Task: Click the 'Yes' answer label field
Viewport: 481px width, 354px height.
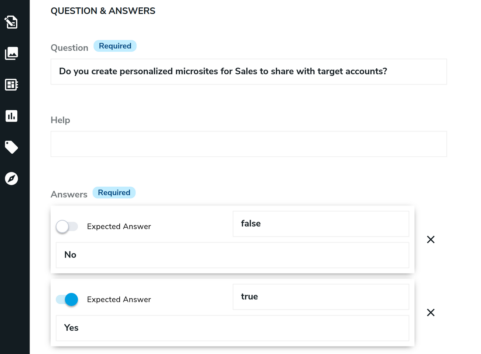Action: (x=232, y=328)
